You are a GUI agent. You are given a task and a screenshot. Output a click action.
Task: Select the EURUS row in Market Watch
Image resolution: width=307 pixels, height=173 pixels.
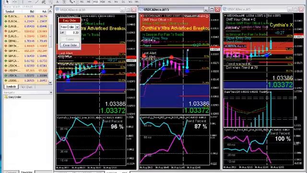(26, 36)
